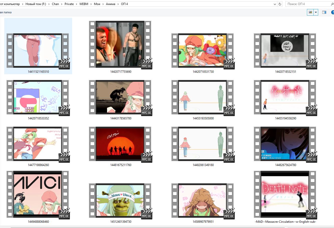
Task: Expand the chevron after Private breadcrumb
Action: pyautogui.click(x=76, y=4)
